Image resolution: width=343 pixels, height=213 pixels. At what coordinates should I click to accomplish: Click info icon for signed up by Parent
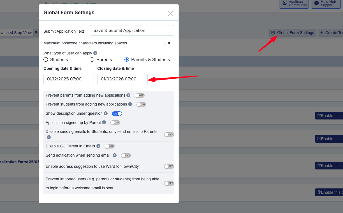point(104,122)
